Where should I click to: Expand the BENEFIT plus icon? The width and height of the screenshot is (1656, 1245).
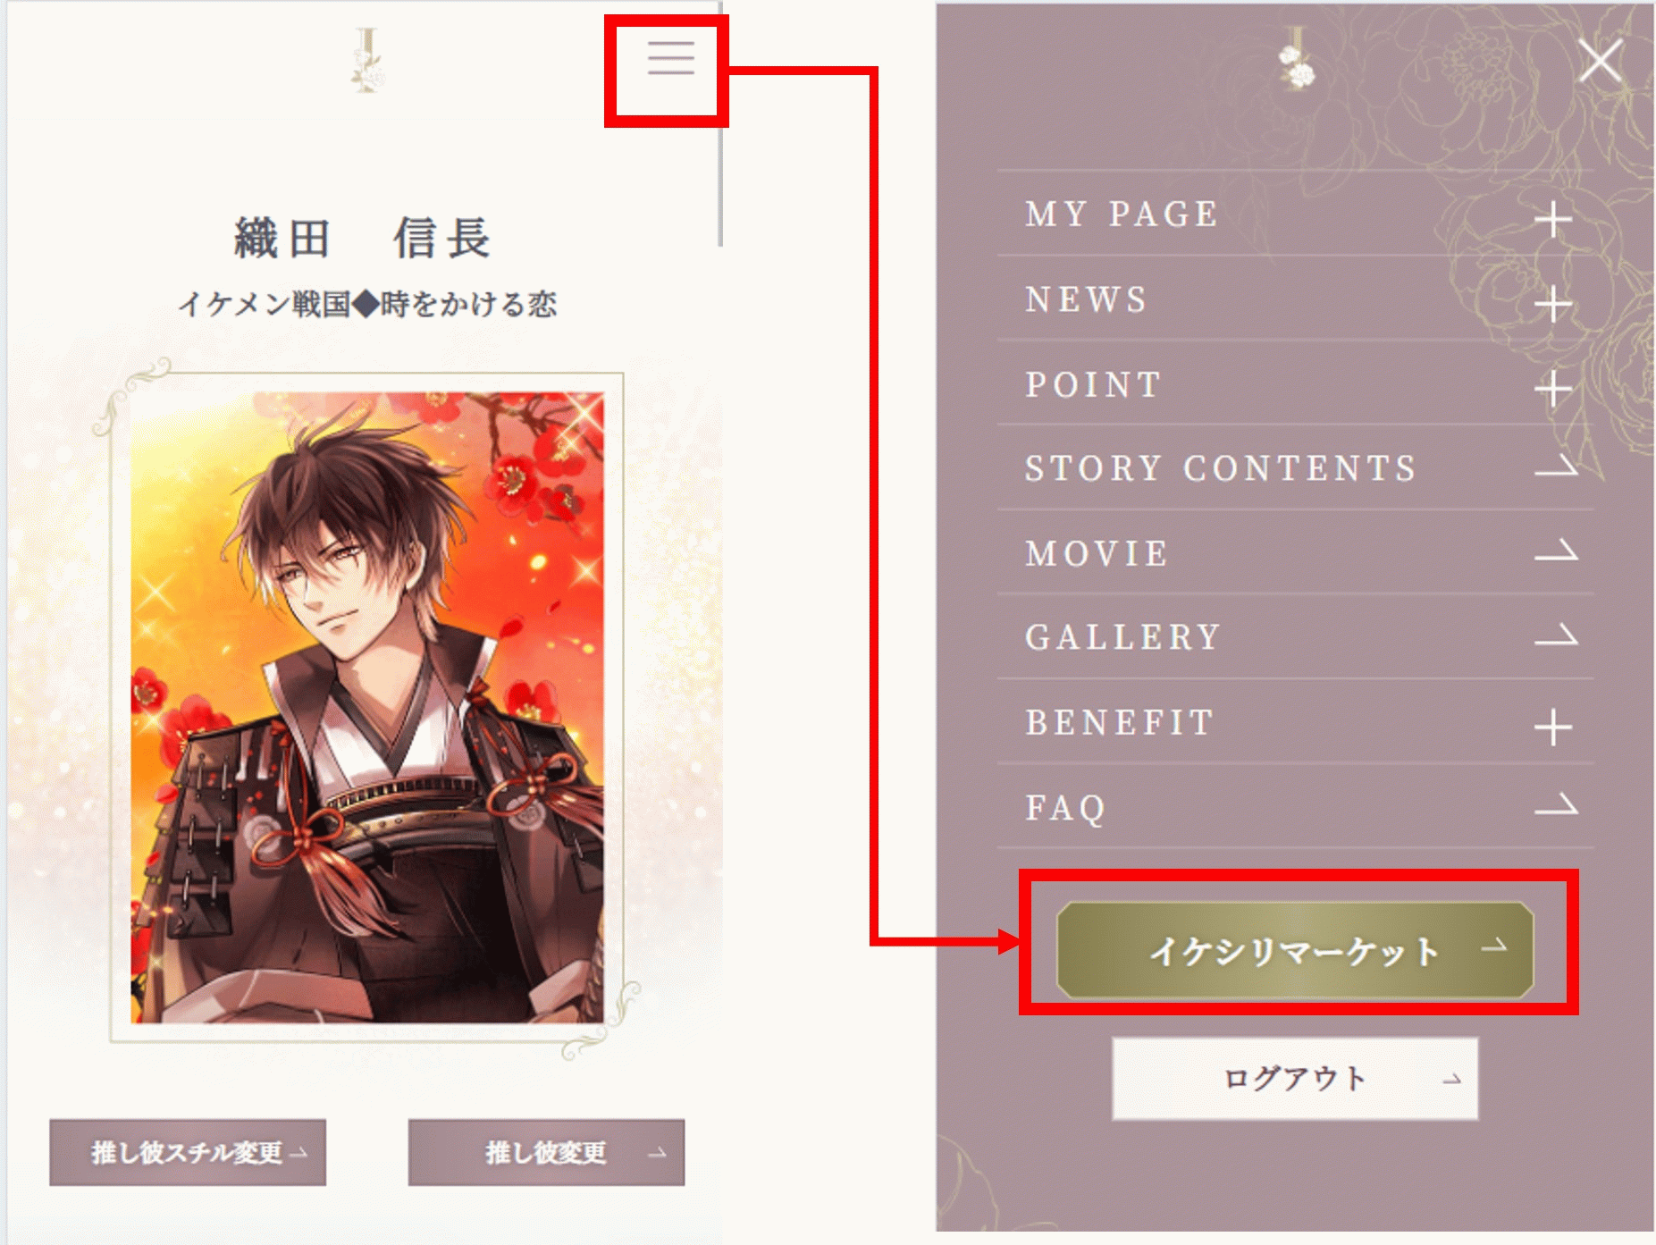[1553, 727]
